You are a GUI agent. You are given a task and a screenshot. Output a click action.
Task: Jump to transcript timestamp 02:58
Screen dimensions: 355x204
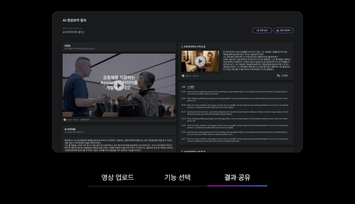[x=184, y=125]
